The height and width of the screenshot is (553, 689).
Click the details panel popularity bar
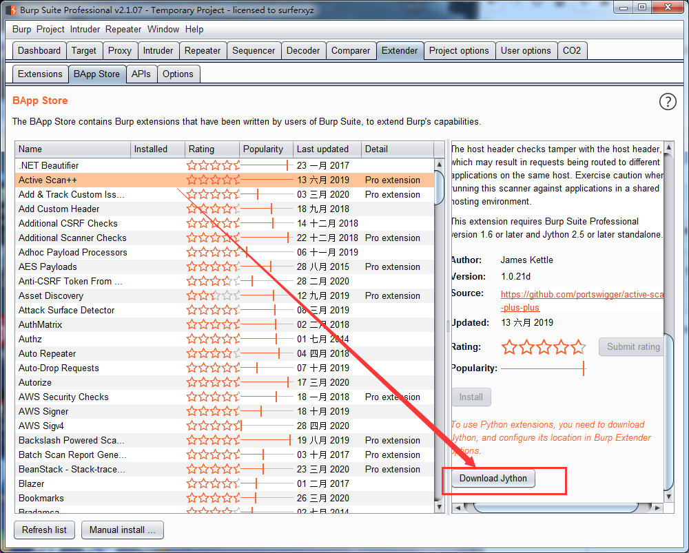pos(543,368)
